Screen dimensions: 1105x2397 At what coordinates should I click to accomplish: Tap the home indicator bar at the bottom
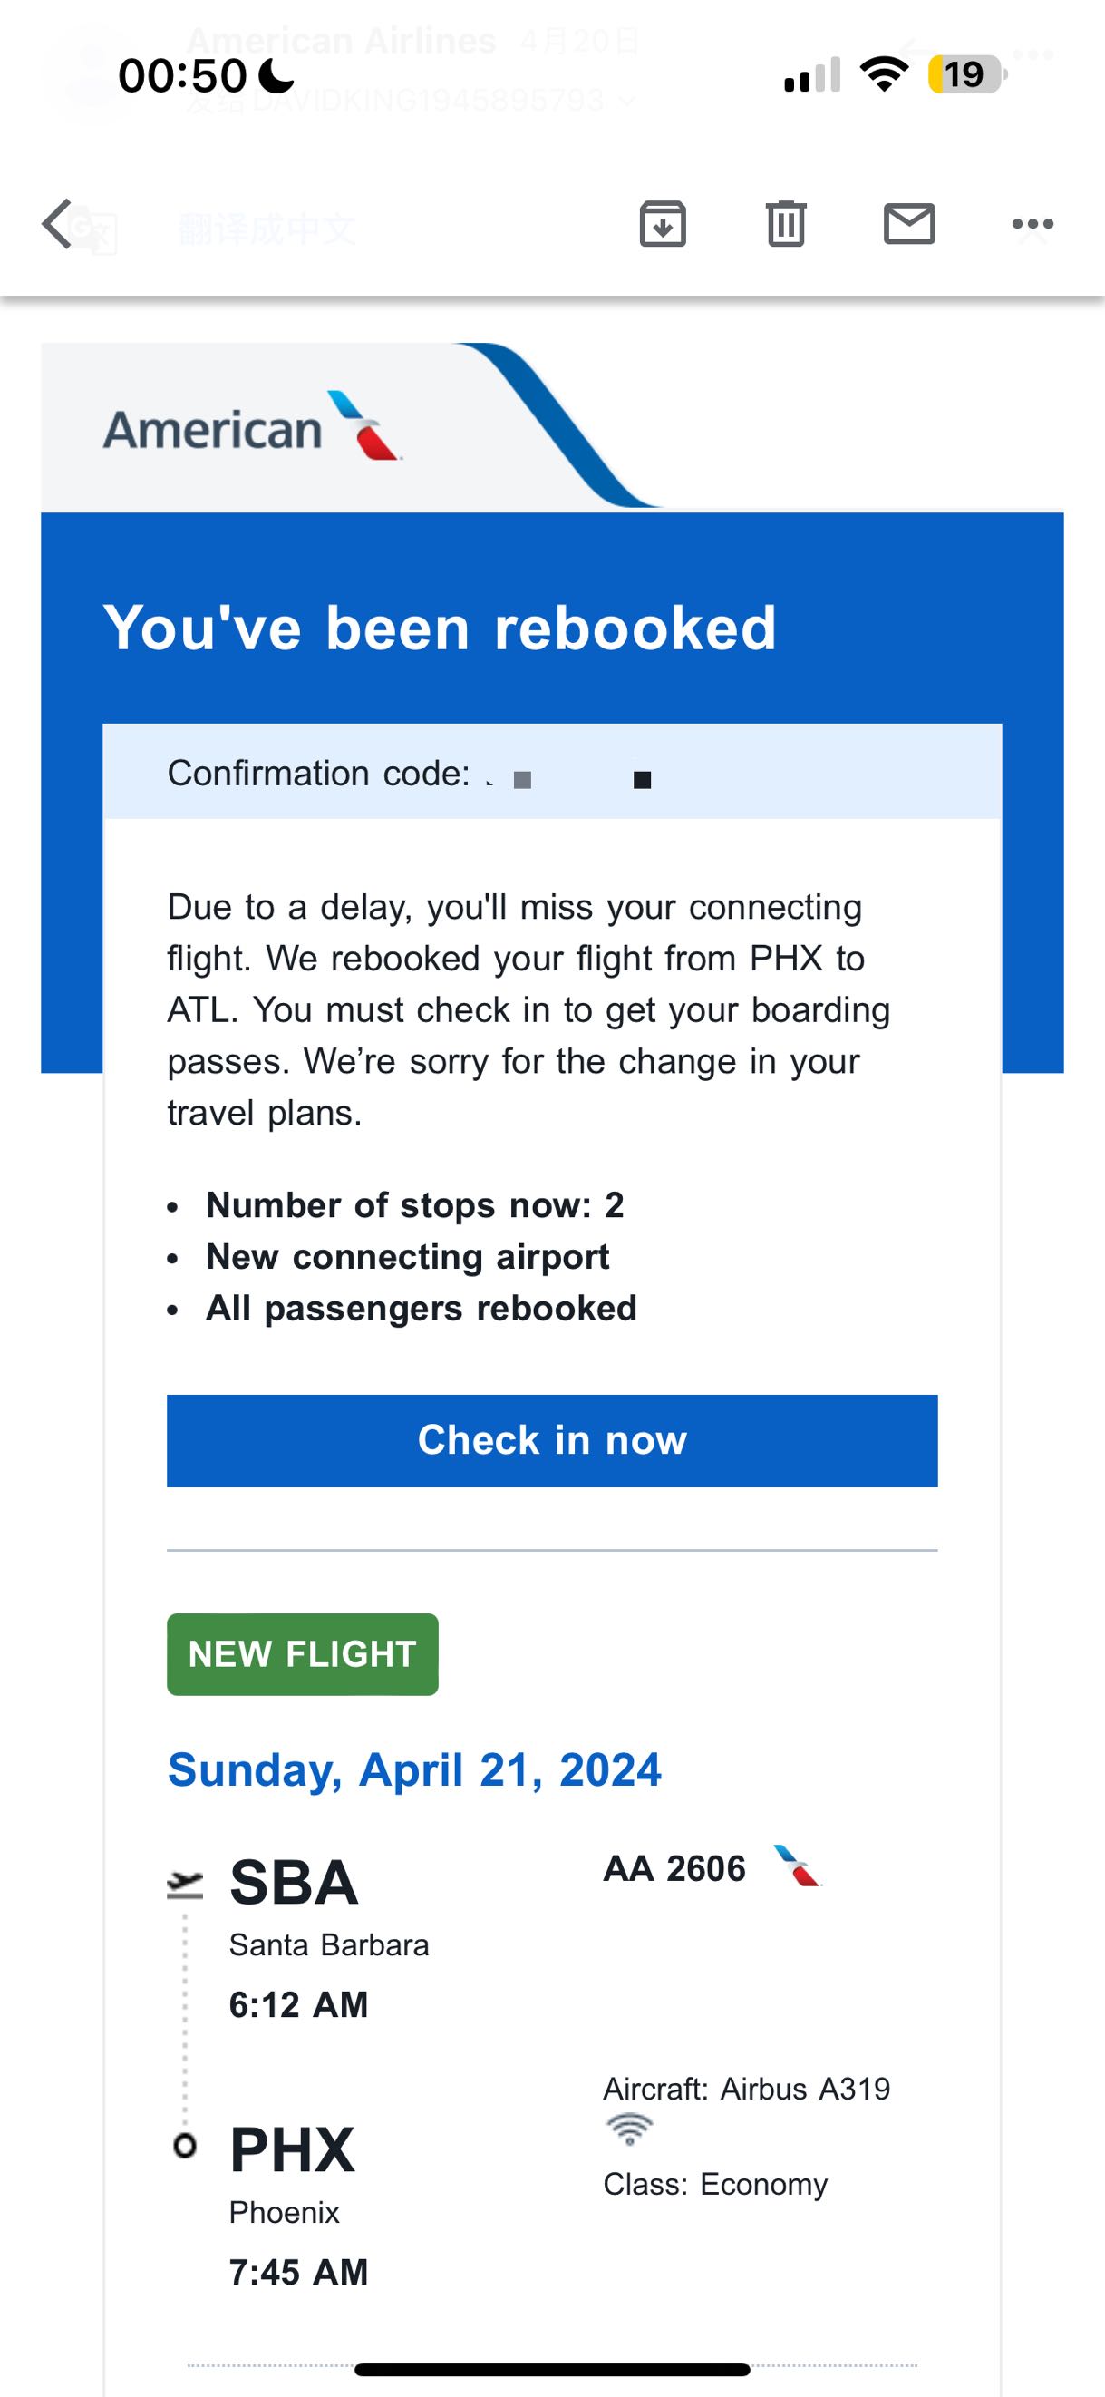pyautogui.click(x=551, y=2369)
